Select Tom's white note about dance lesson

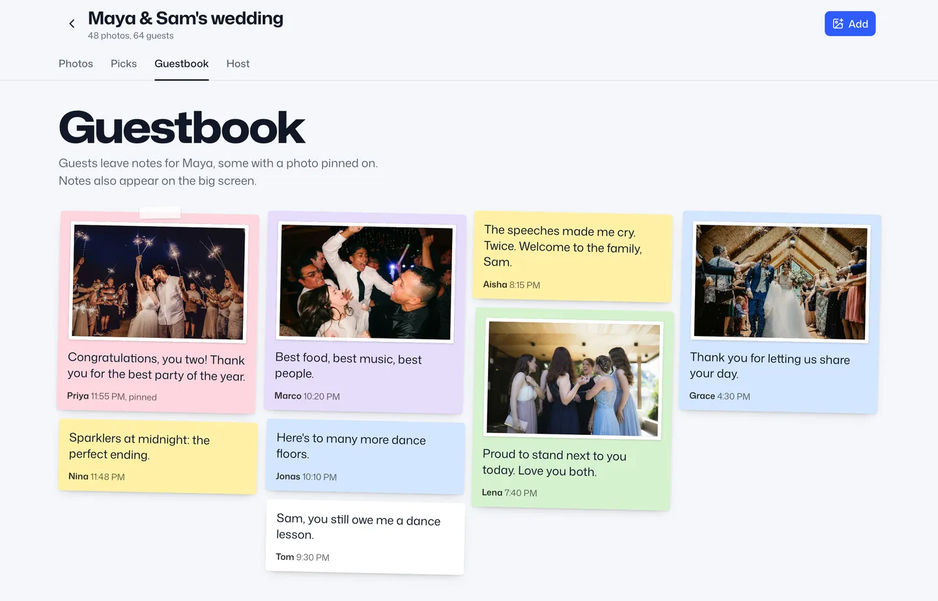[365, 537]
